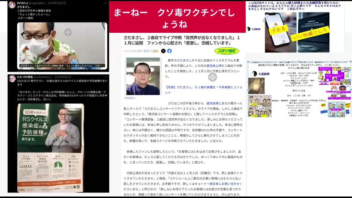Viewport: 352px width, 198px height.
Task: Click the four-panel comic under the glowing illustration
Action: coord(260,106)
